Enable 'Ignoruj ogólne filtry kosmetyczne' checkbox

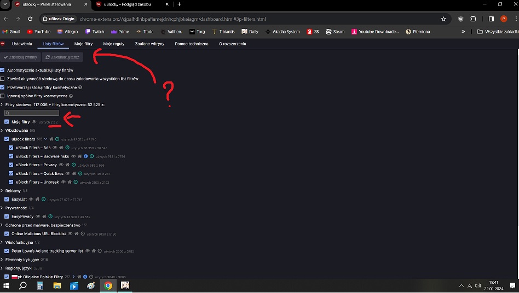(3, 96)
